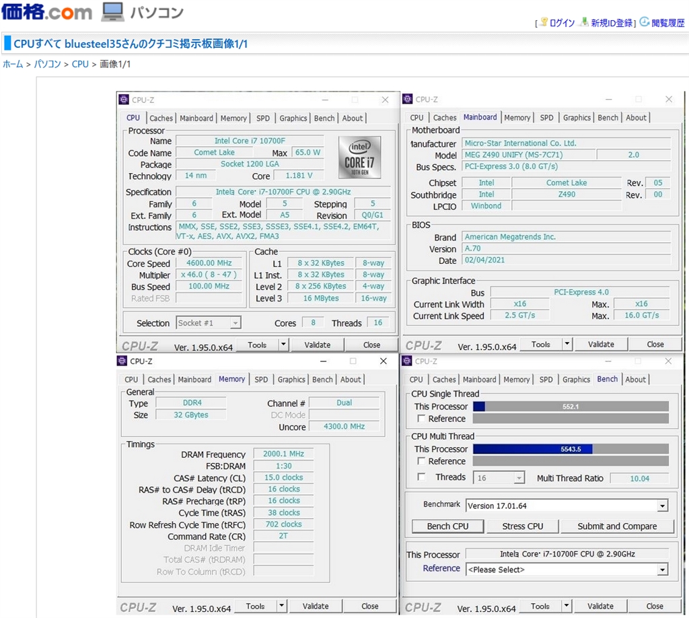Expand Tools arrow in Bench window
Viewport: 689px width, 618px height.
(x=567, y=606)
